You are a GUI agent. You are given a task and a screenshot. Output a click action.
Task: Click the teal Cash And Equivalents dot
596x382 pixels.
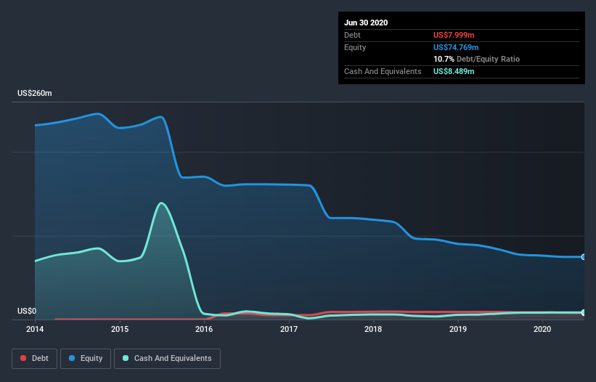[126, 358]
